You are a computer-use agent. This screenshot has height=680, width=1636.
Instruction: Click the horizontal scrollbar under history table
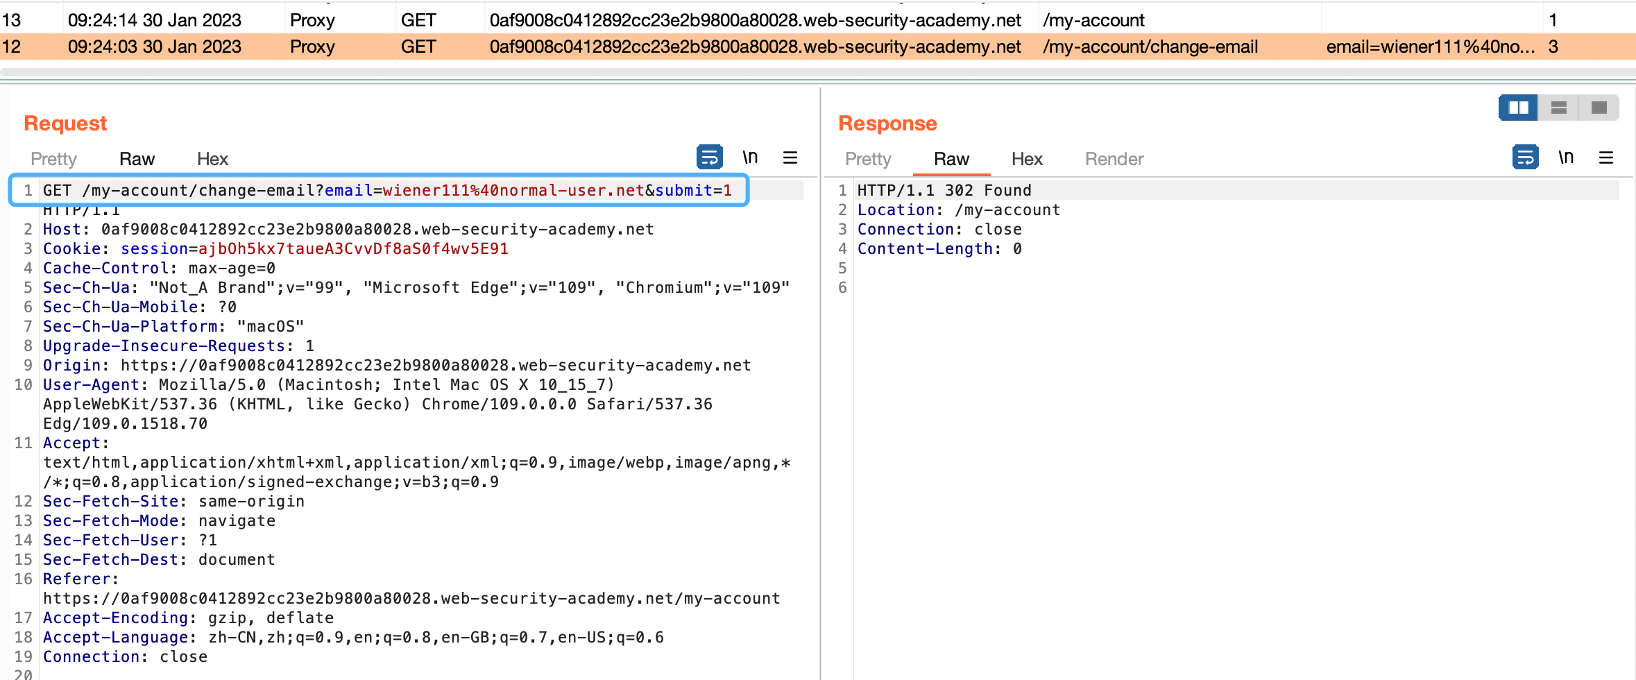click(817, 72)
